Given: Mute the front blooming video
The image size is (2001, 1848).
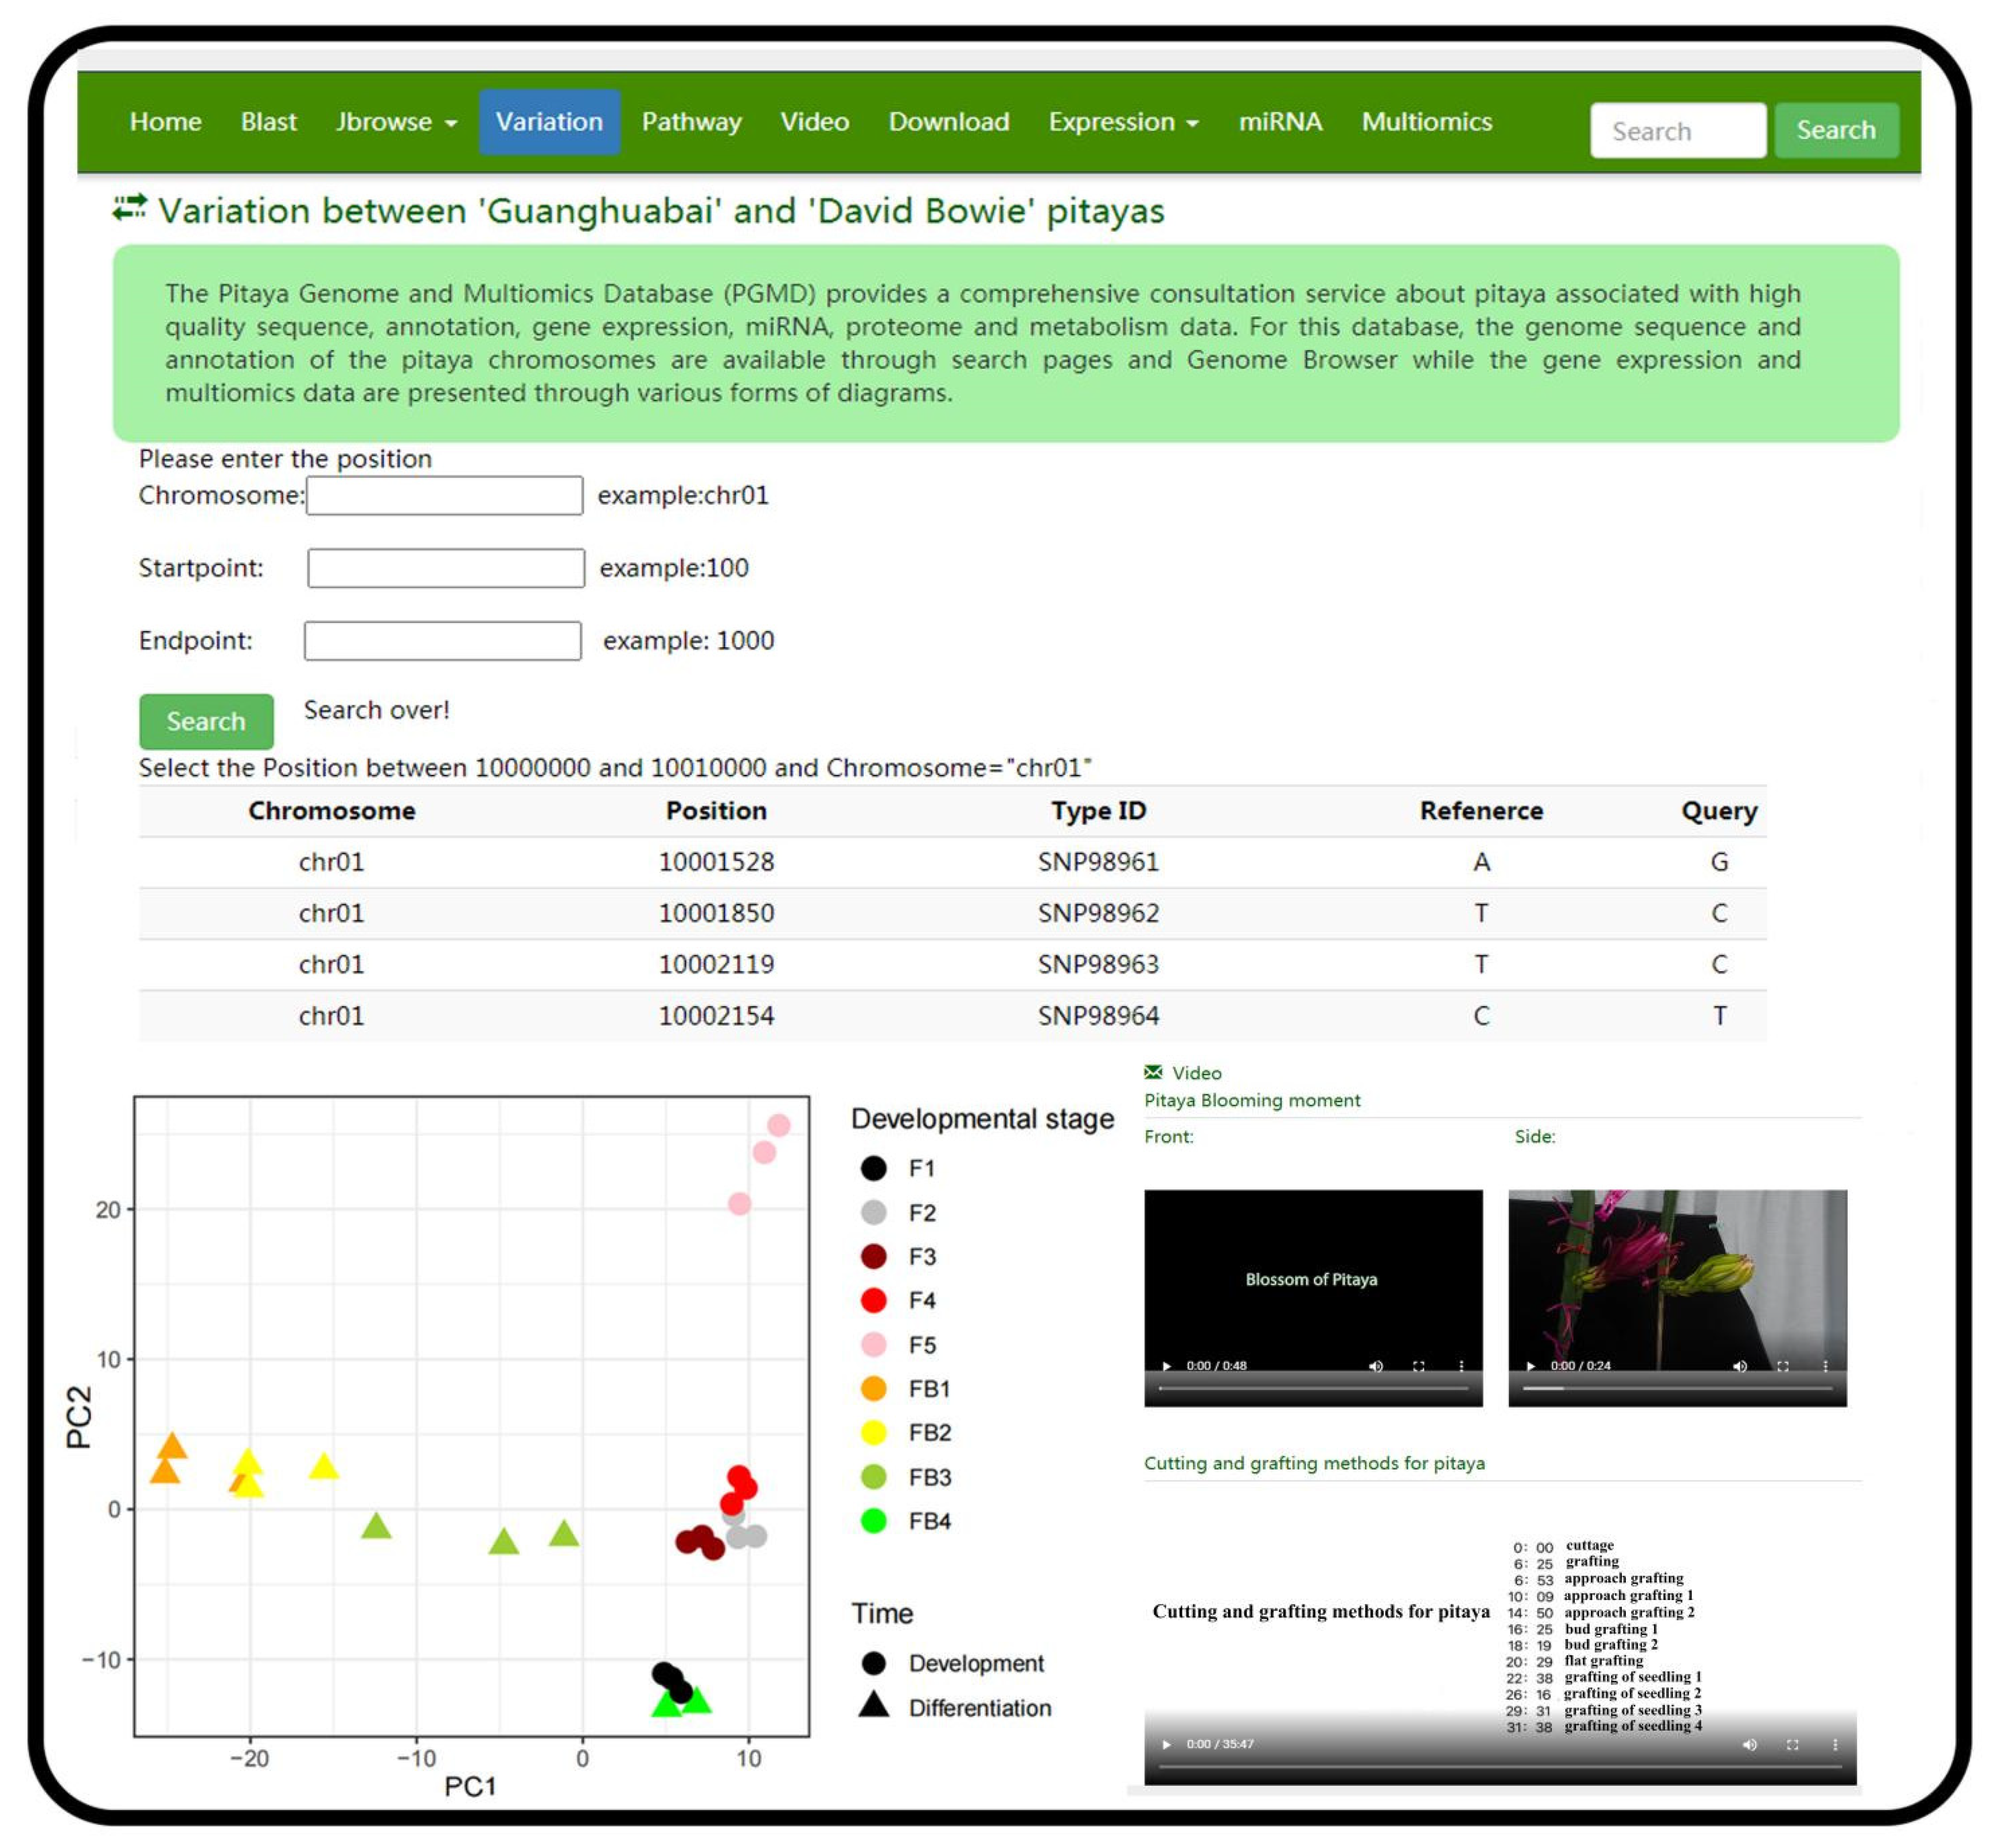Looking at the screenshot, I should 1376,1366.
